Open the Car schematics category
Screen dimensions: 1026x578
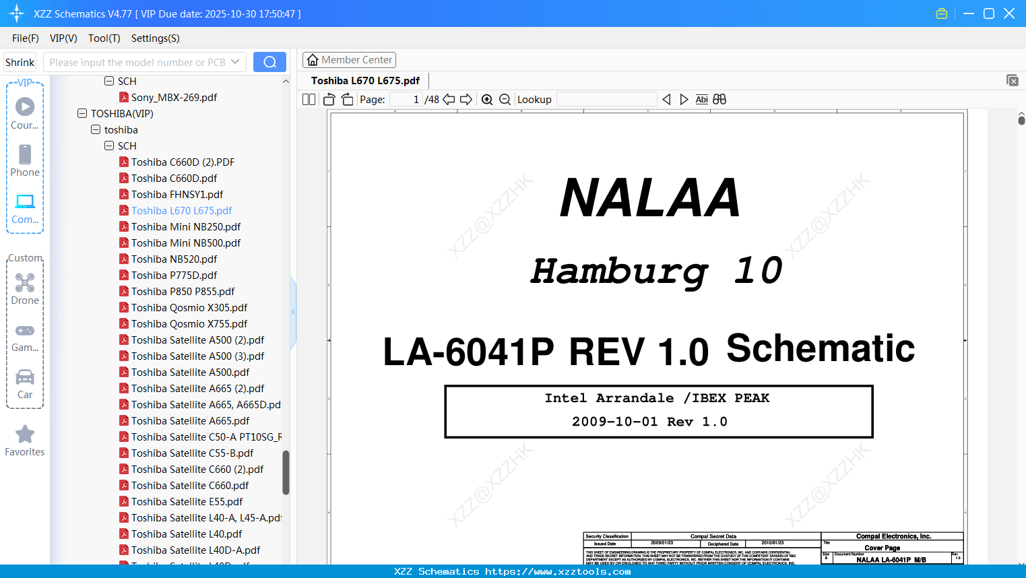click(25, 384)
